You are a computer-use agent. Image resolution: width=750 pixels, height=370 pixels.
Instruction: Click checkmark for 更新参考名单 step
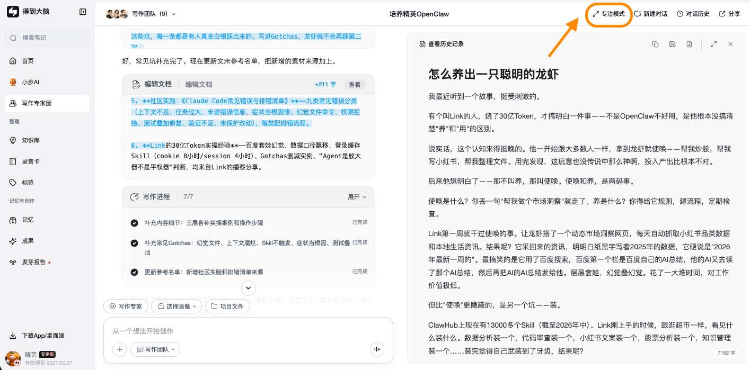click(x=135, y=272)
